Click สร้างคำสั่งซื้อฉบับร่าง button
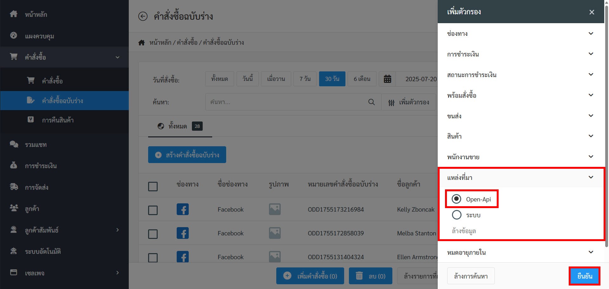This screenshot has width=609, height=289. (187, 155)
